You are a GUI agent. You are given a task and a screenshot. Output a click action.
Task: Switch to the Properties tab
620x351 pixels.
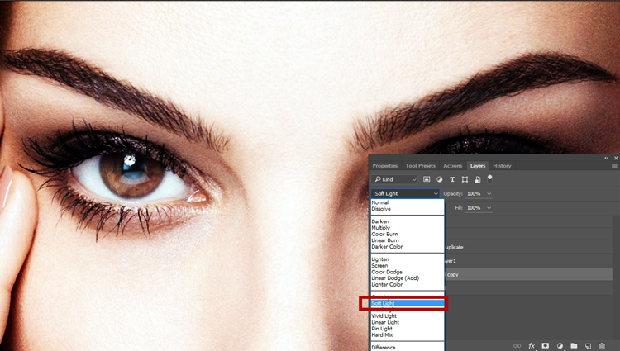click(384, 166)
